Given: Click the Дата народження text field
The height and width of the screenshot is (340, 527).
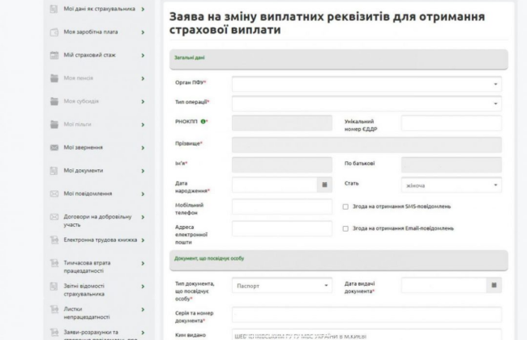Looking at the screenshot, I should tap(275, 185).
